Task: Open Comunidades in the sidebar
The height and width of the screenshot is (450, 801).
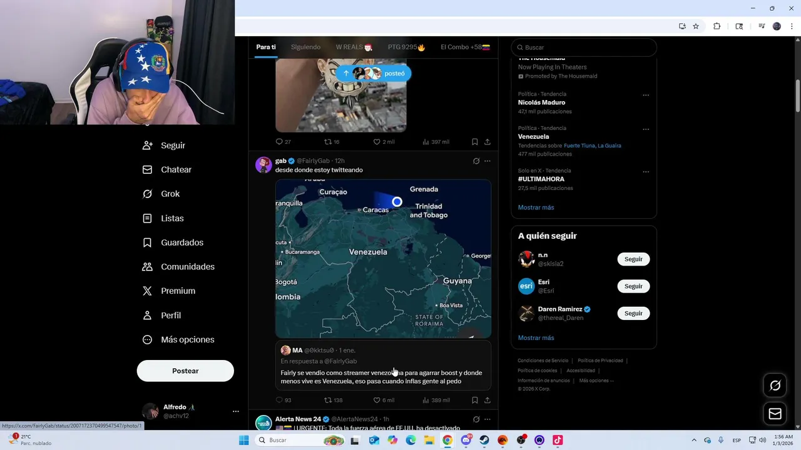Action: click(x=178, y=267)
